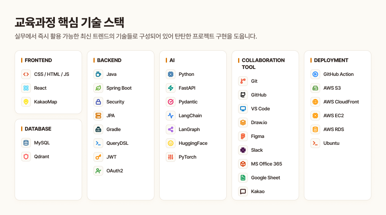This screenshot has width=386, height=215.
Task: Click the Gradle icon
Action: (x=98, y=129)
